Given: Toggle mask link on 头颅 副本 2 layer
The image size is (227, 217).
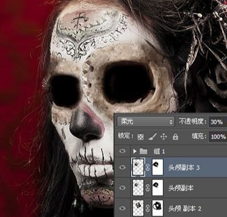Looking at the screenshot, I should pyautogui.click(x=148, y=208).
